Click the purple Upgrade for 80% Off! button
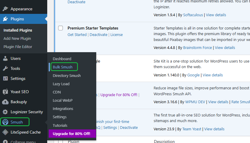Image resolution: width=250 pixels, height=143 pixels. 72,134
